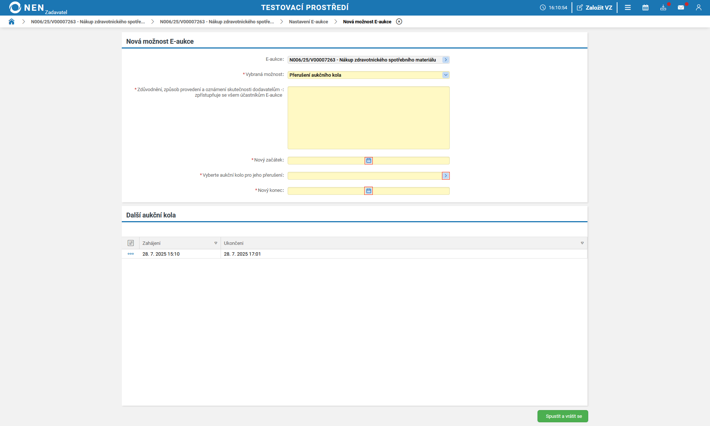Open the user profile icon
Screen dimensions: 710x426
tap(699, 7)
